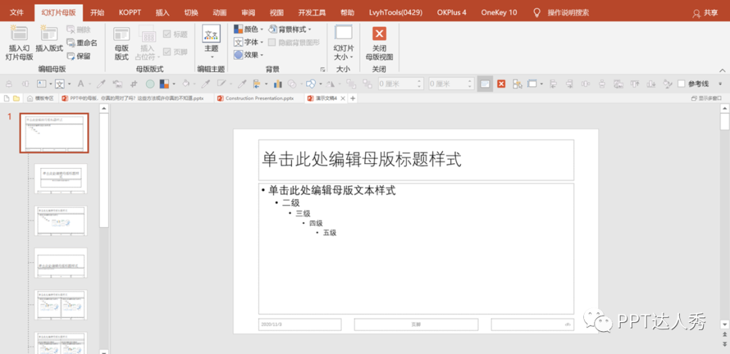Click the paint bucket fill icon
This screenshot has height=354, width=730.
[x=185, y=84]
